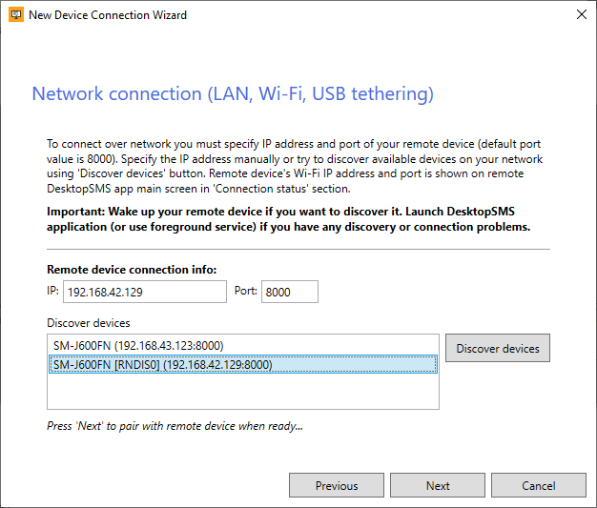Select the SM-J600FN [RNDIS0] device entry

click(x=162, y=364)
